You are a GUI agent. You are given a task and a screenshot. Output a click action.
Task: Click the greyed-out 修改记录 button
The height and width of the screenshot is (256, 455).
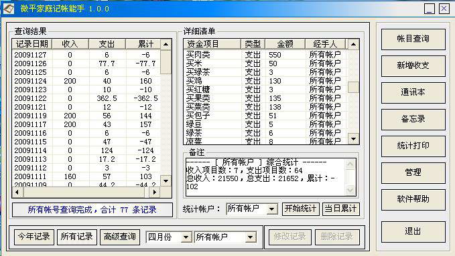point(290,237)
